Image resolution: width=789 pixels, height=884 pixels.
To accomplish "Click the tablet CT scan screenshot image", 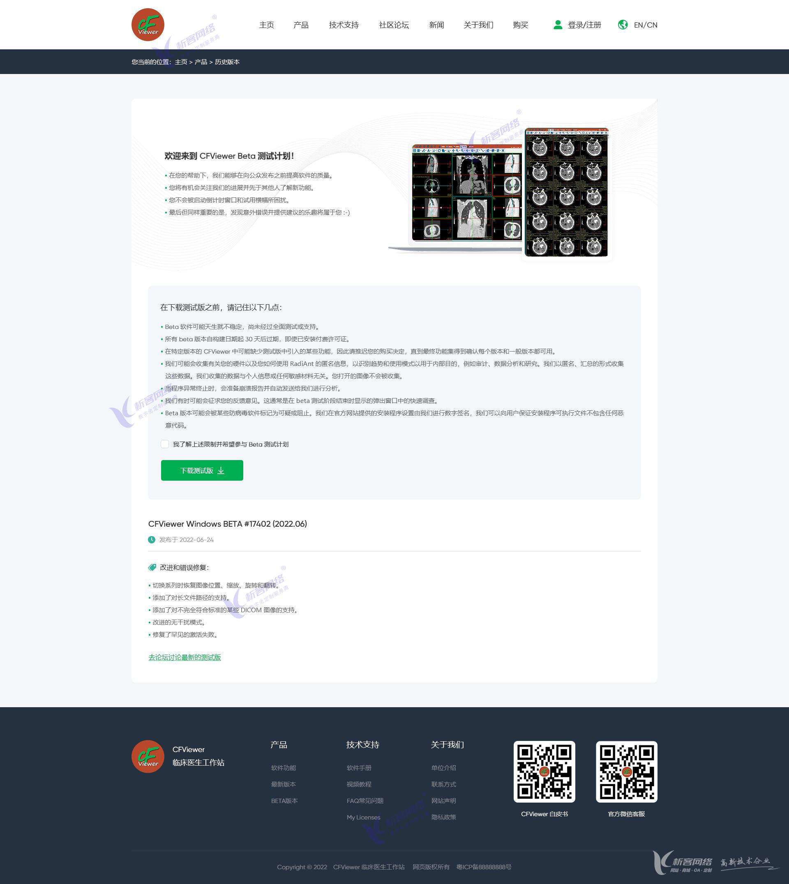I will (566, 192).
